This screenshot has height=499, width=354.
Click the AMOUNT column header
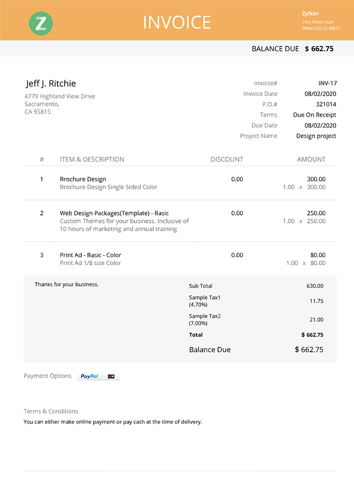311,159
